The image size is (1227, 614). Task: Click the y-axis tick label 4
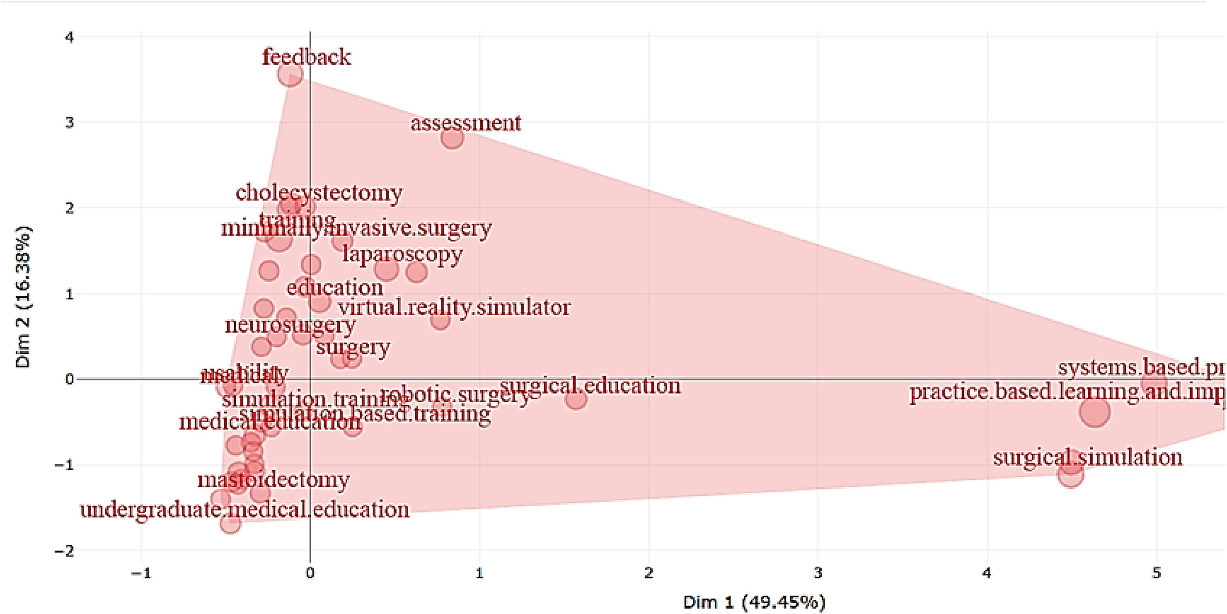coord(70,37)
